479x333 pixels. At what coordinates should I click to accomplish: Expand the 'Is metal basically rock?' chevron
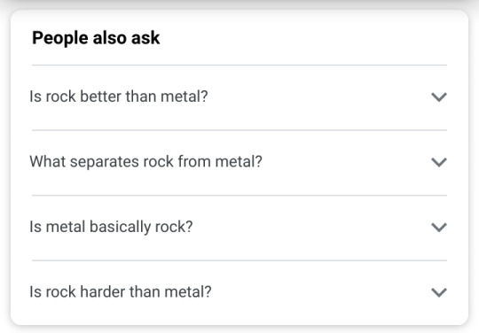439,228
